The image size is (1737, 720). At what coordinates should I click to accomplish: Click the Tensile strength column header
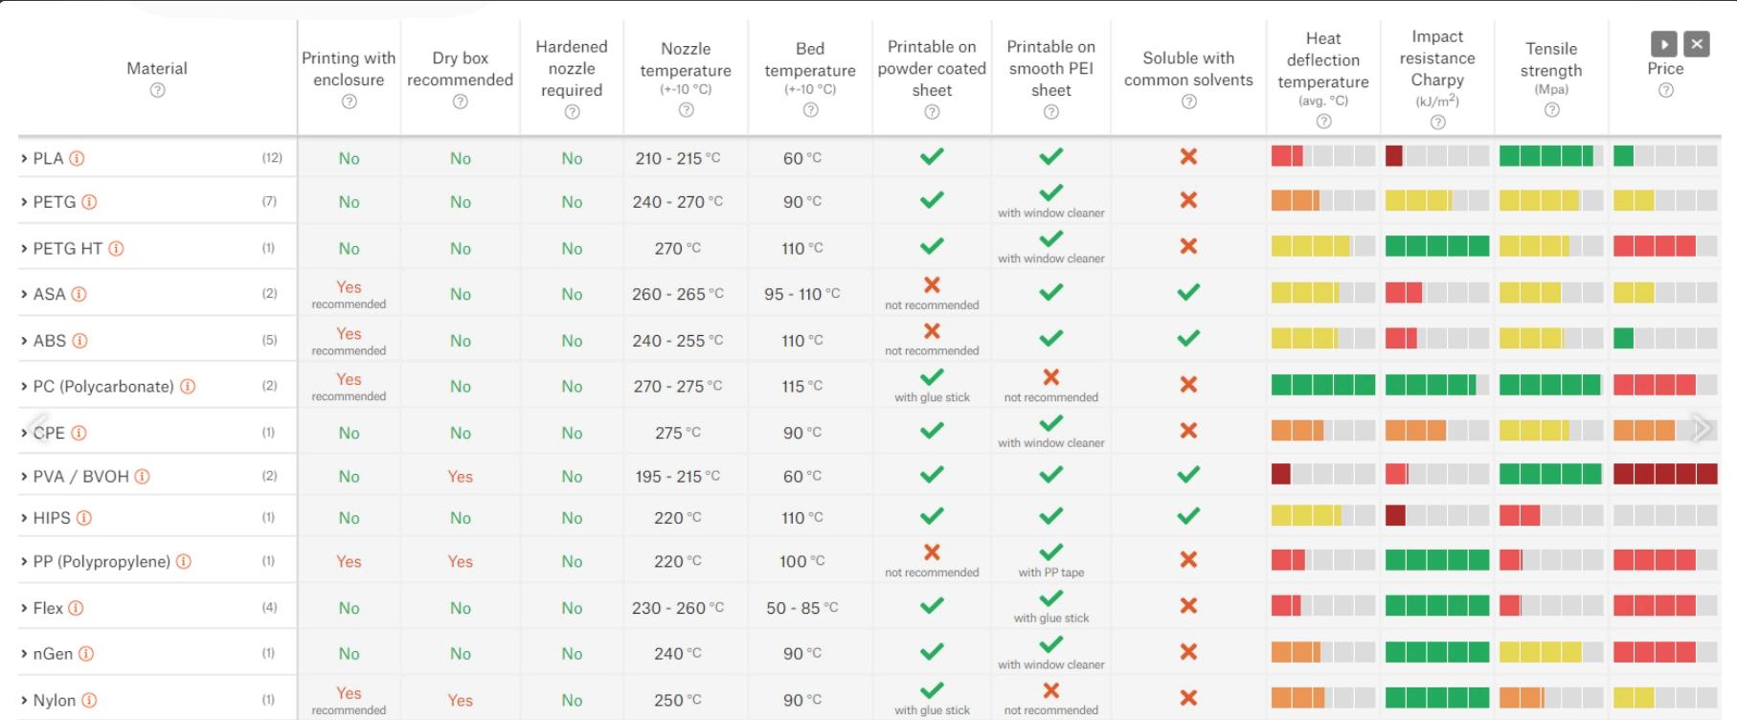click(1550, 59)
